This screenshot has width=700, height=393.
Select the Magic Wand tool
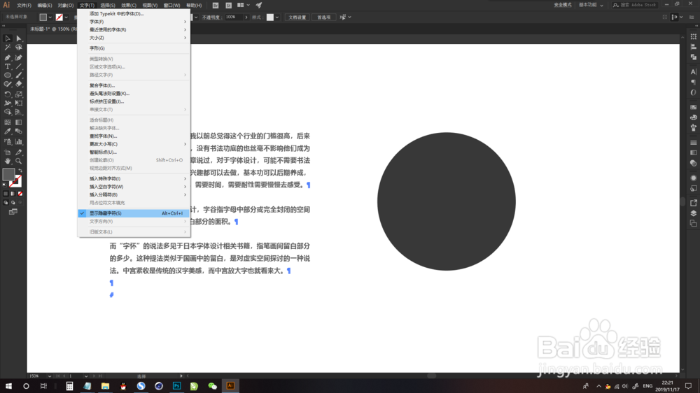8,48
